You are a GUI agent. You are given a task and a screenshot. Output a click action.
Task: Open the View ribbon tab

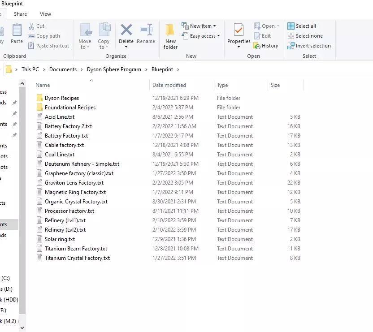coord(45,14)
